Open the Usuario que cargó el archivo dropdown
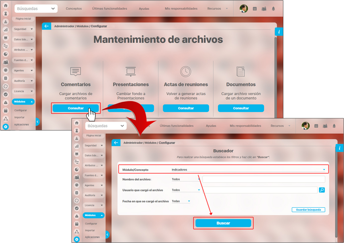Screen dimensions: 344x243 coord(186,190)
